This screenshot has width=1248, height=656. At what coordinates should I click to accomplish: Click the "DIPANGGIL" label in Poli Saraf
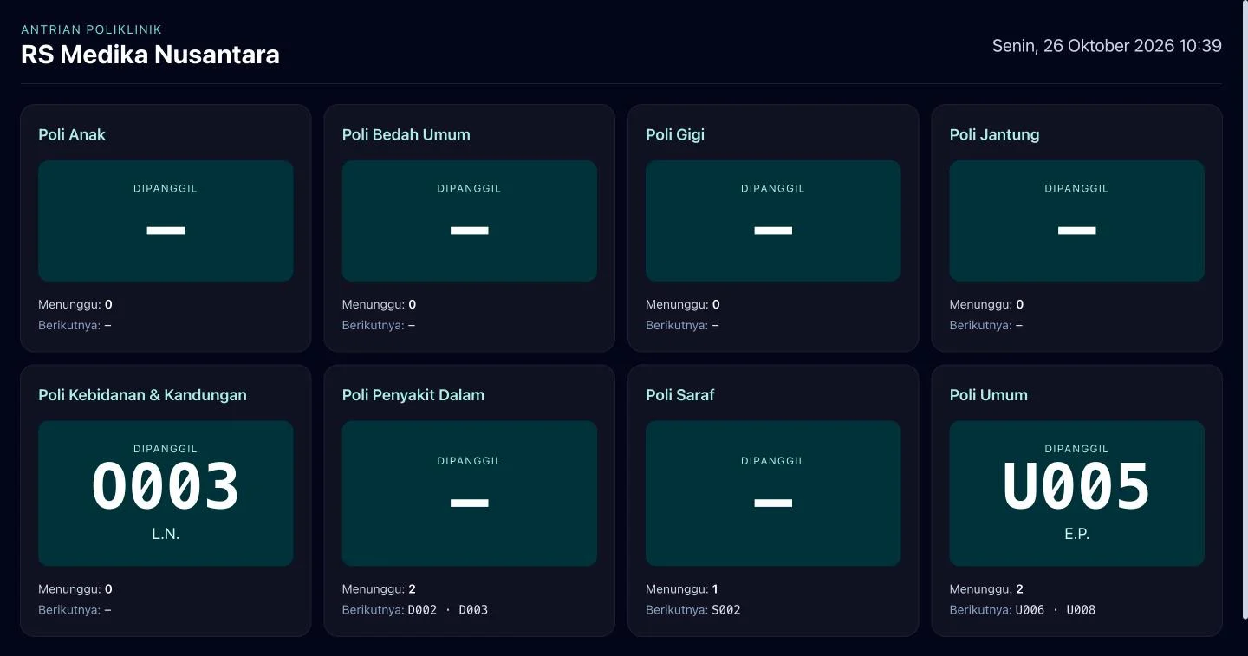(773, 461)
